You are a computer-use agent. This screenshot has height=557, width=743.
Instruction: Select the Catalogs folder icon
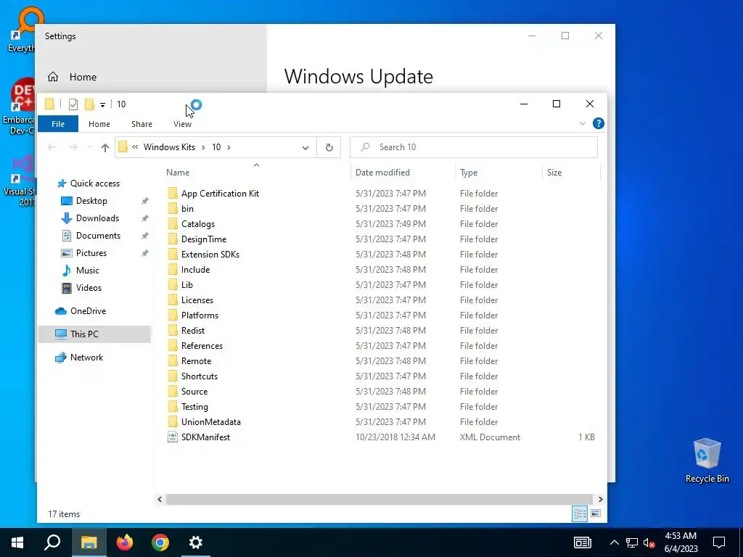point(173,223)
